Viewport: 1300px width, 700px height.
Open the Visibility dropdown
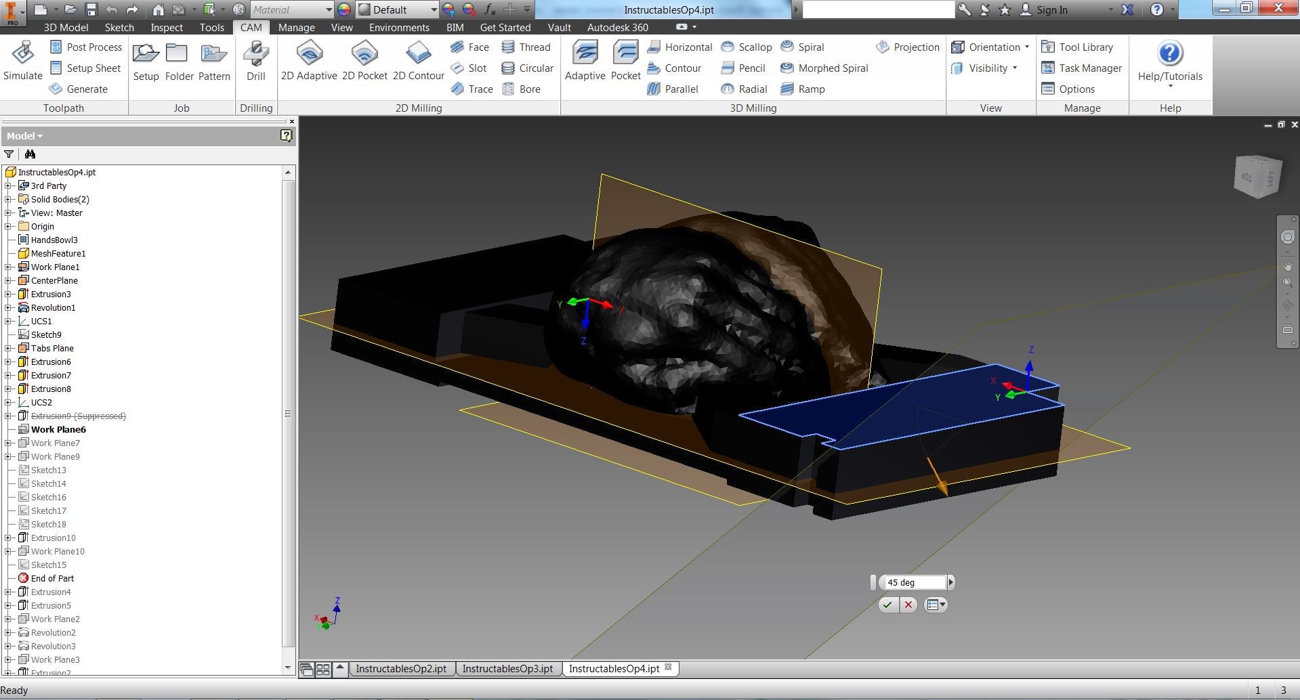click(984, 68)
